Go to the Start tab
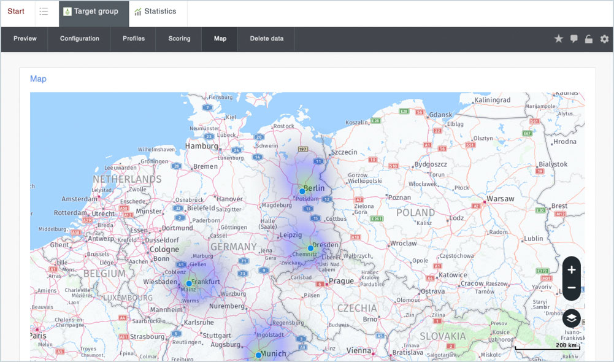Viewport: 614px width, 362px height. (x=16, y=12)
